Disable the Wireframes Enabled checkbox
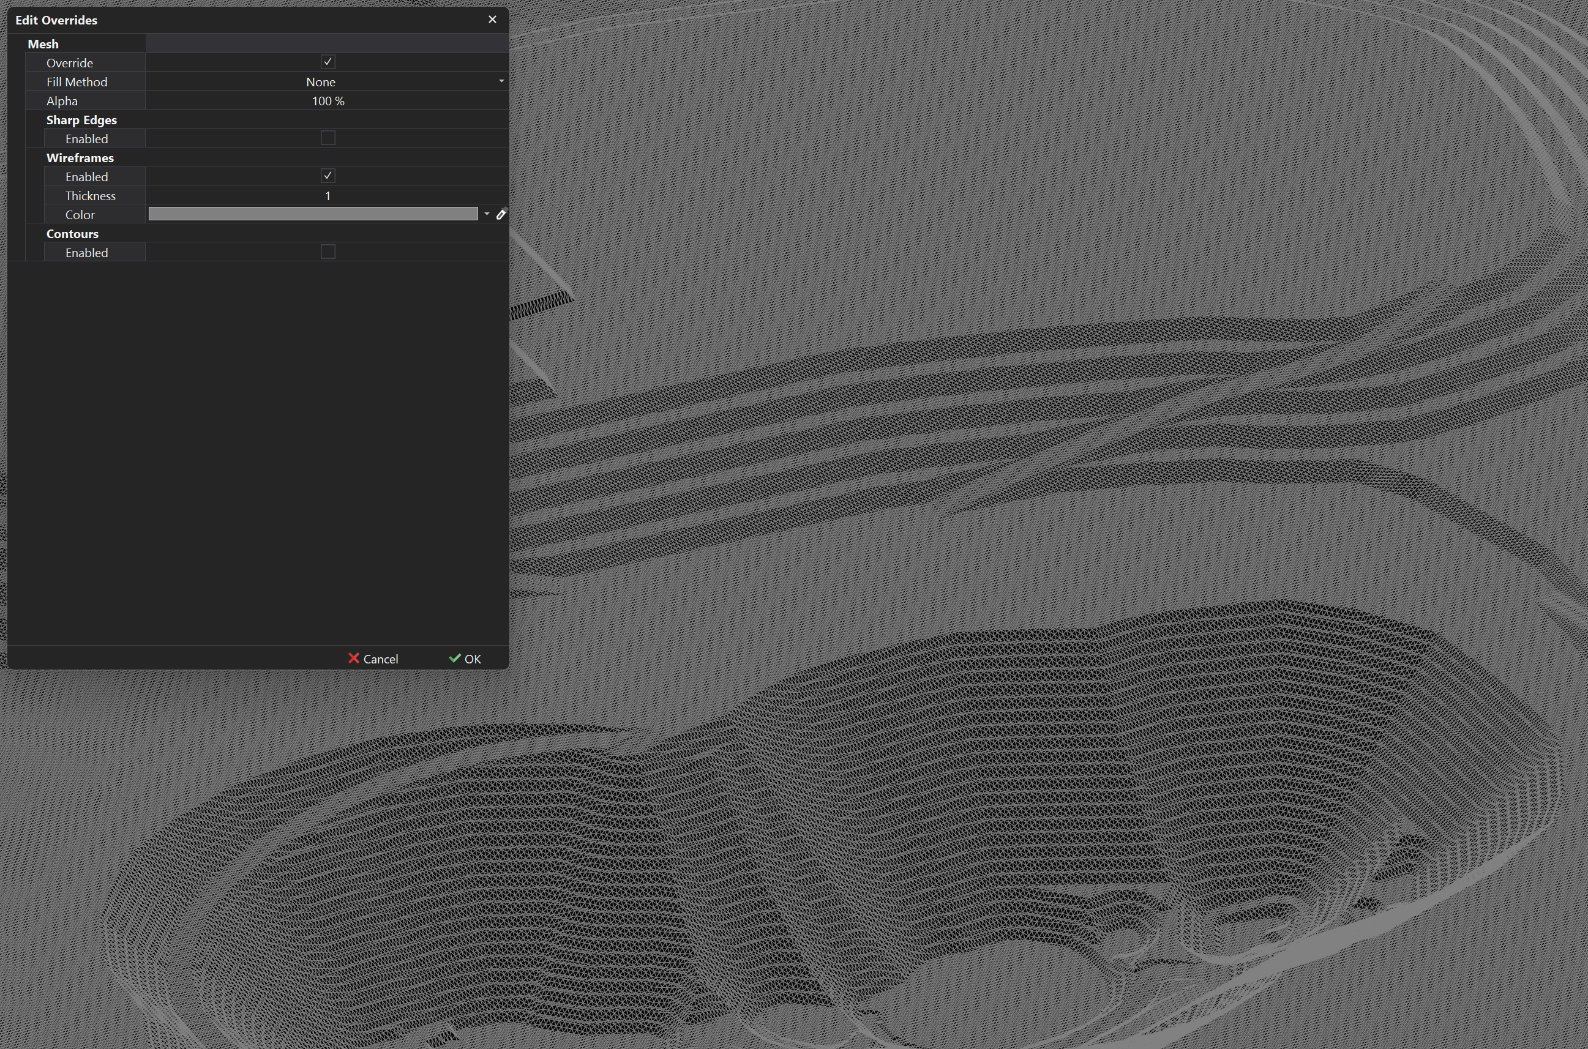 click(x=328, y=175)
